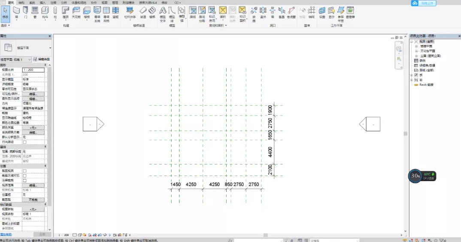
Task: Open the Annotate (注释) ribbon tab
Action: (x=53, y=3)
